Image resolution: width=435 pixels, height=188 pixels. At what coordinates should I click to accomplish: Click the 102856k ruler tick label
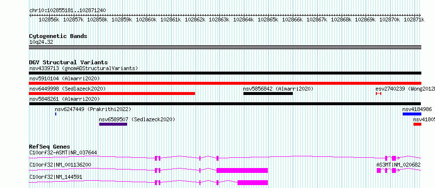click(49, 19)
